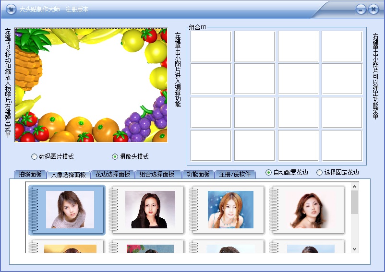Click second cell in first row of 组合01

tap(254, 46)
